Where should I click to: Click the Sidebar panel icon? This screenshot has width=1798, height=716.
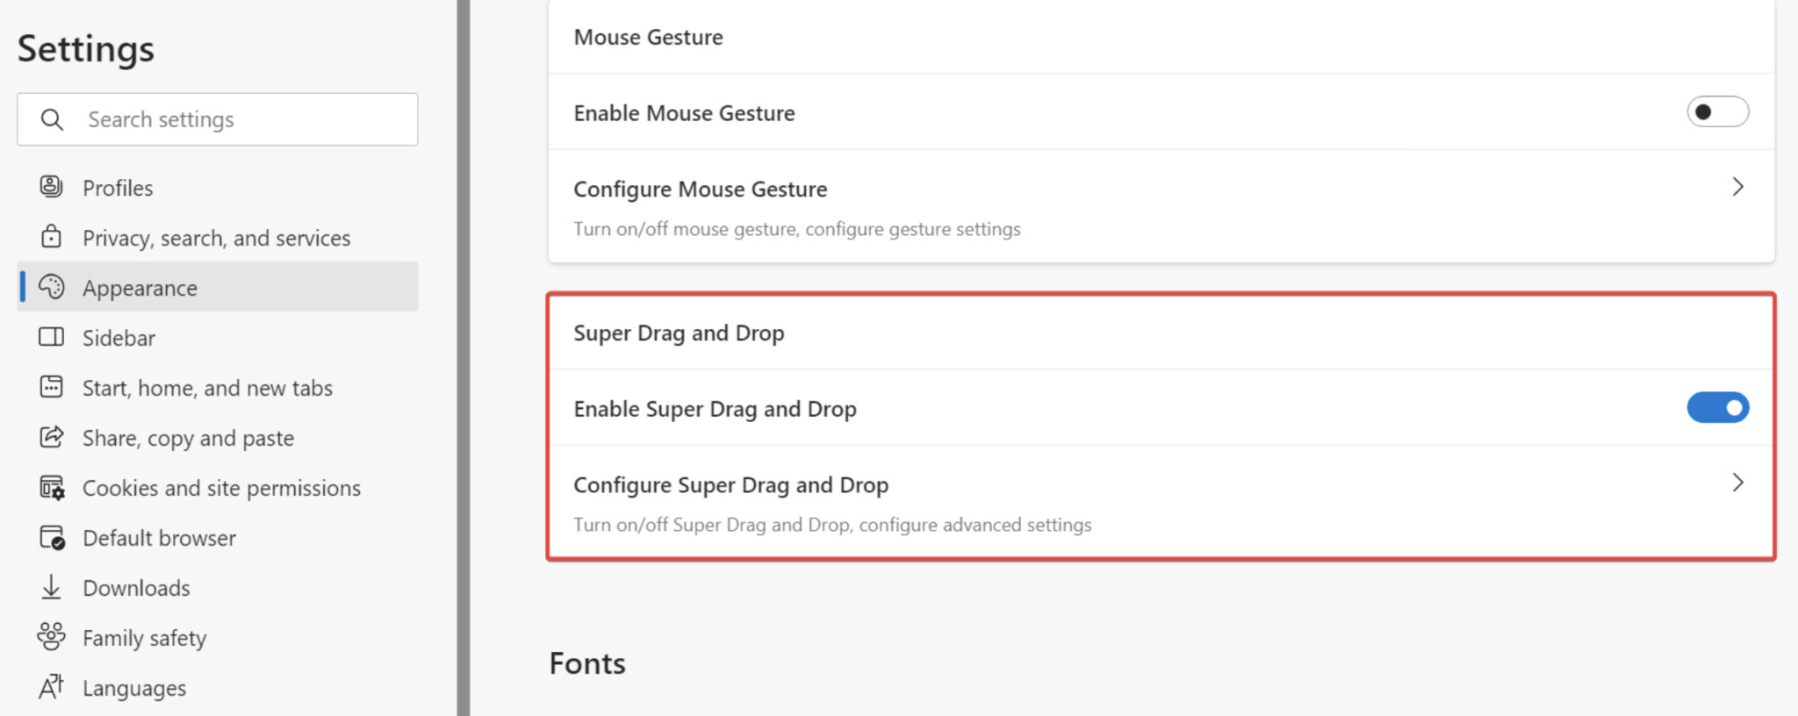coord(51,337)
